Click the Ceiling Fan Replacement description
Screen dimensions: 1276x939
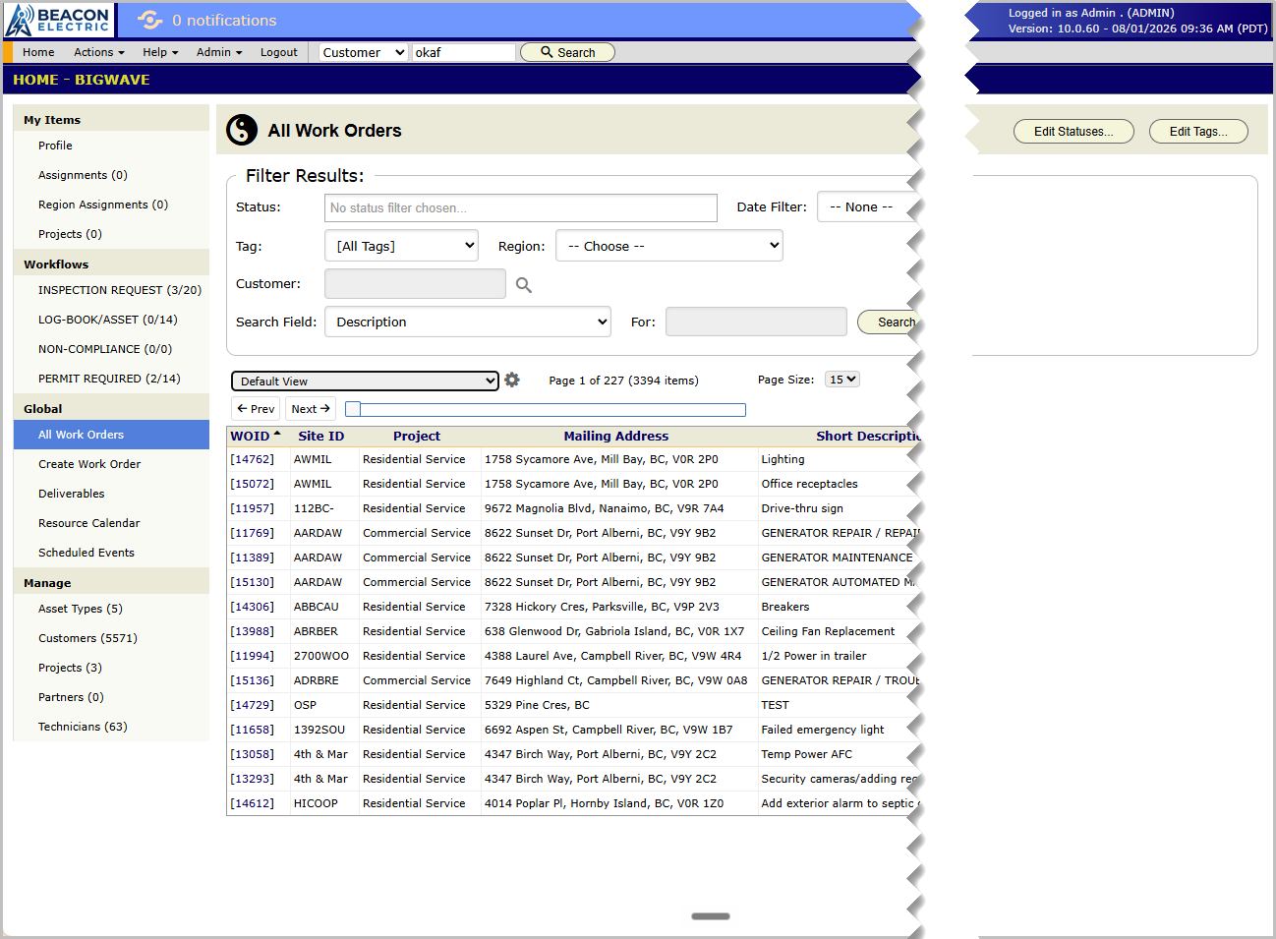pyautogui.click(x=828, y=631)
